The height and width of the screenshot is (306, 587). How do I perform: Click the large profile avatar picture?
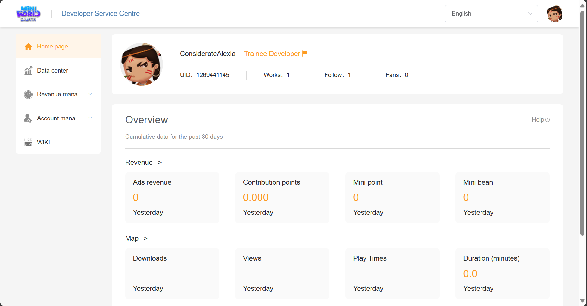[x=142, y=64]
